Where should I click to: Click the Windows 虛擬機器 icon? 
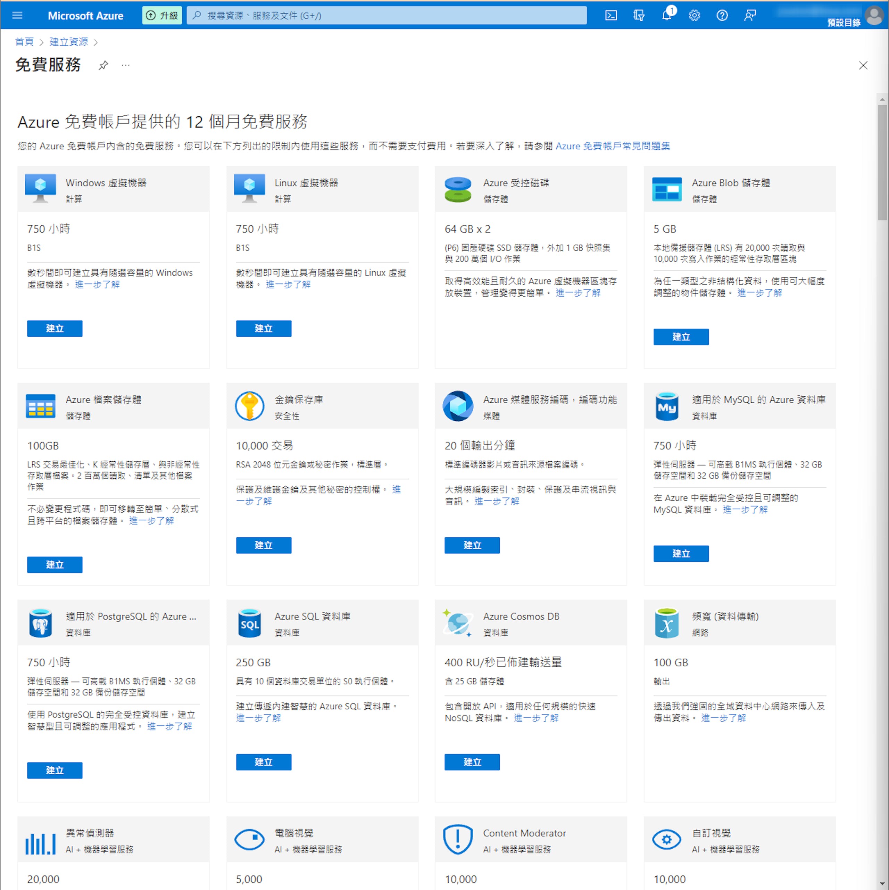(41, 188)
